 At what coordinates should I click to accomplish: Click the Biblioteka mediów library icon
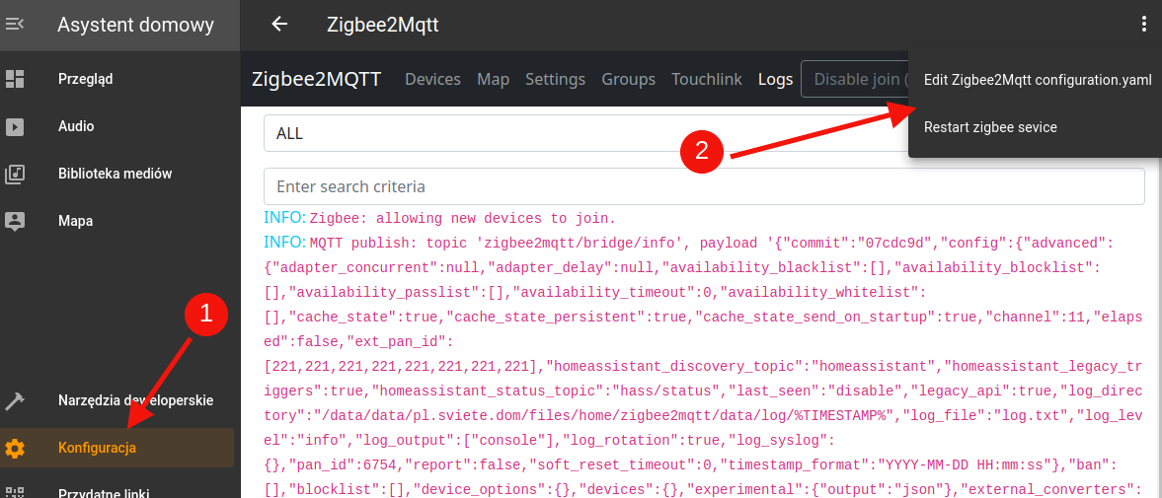click(x=15, y=174)
